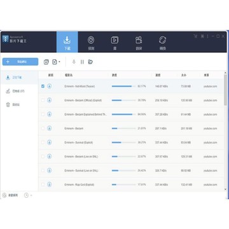Check the Eminem - Survival (Live on SNL) checkbox

[43, 170]
